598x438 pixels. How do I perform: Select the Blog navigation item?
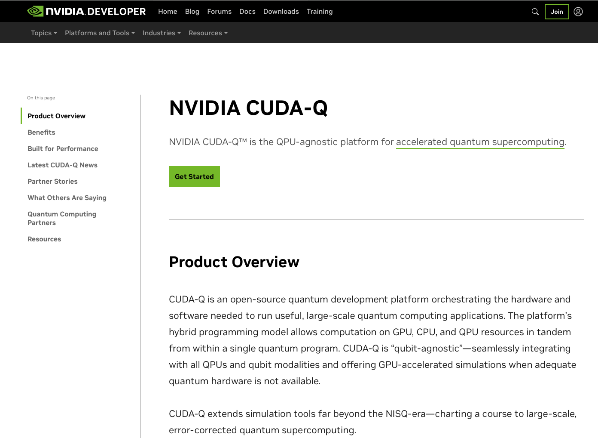[192, 12]
